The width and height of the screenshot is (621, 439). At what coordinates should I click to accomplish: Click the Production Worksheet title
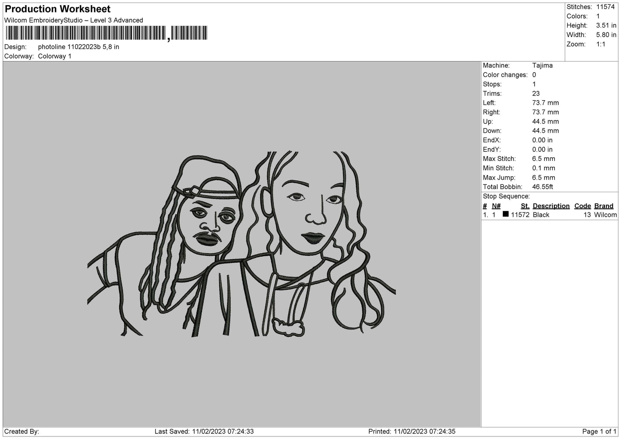(58, 9)
